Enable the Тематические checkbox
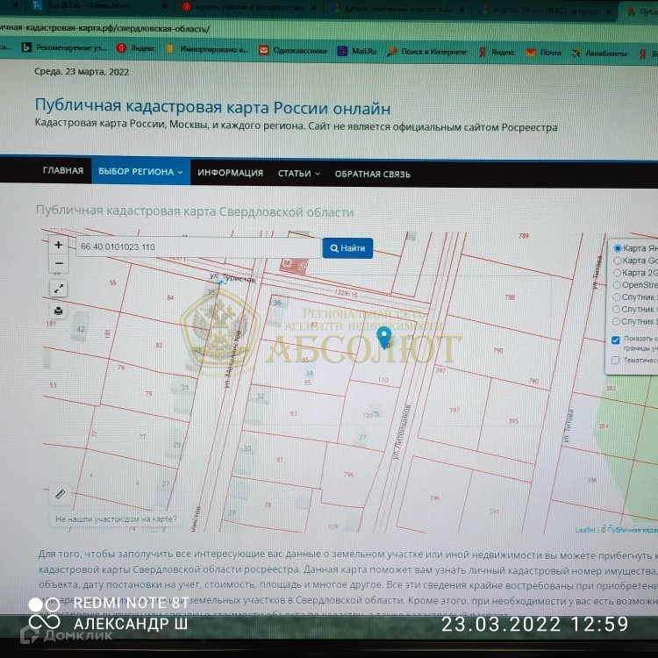 (x=615, y=360)
